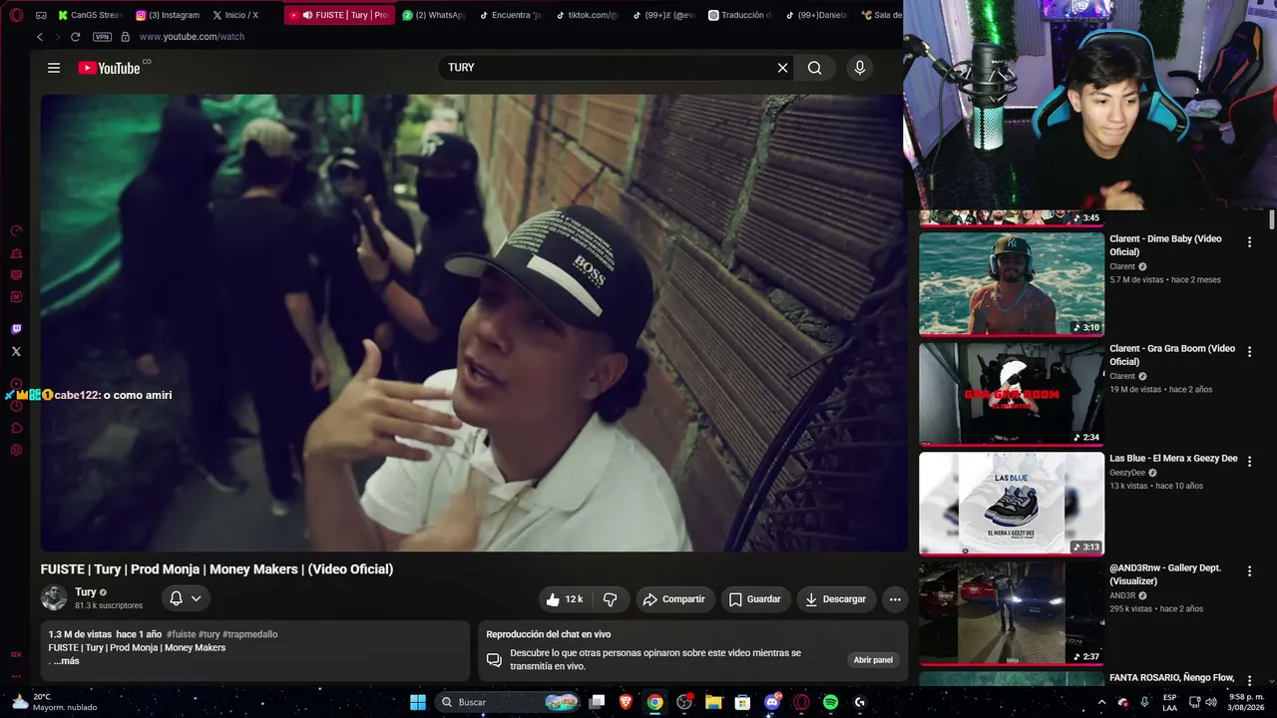The width and height of the screenshot is (1277, 718).
Task: Dislike the FUISTE video
Action: [610, 599]
